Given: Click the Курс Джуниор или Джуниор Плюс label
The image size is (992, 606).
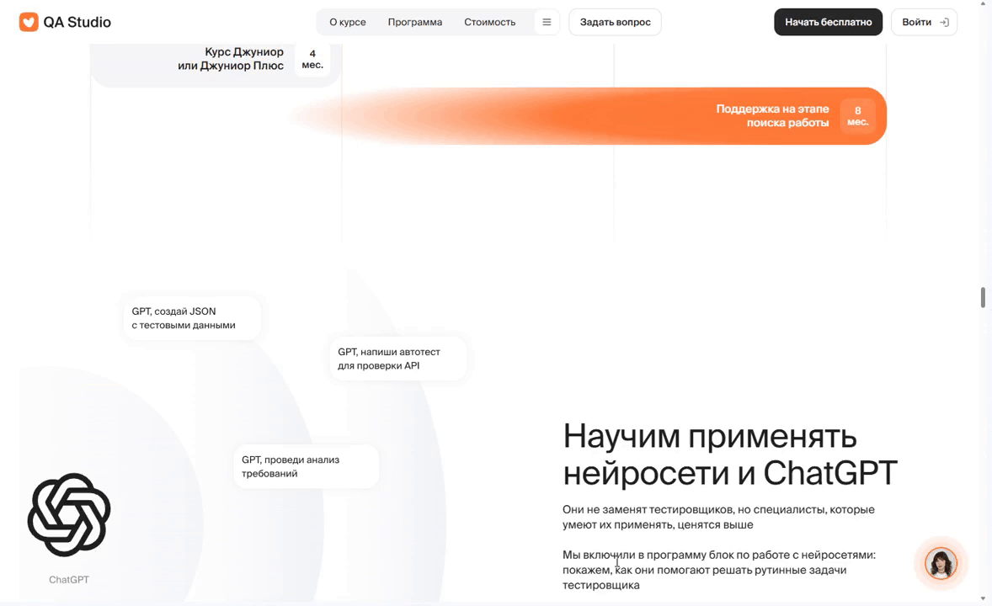Looking at the screenshot, I should pyautogui.click(x=230, y=59).
